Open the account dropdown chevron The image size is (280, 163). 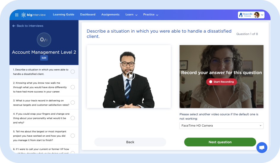pyautogui.click(x=262, y=15)
